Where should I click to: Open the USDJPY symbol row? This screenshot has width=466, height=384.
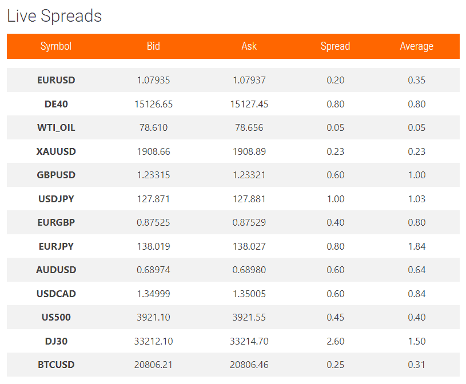click(x=233, y=199)
